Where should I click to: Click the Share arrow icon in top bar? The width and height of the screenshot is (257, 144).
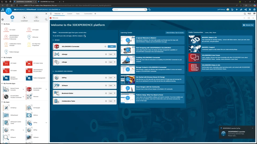tap(241, 10)
